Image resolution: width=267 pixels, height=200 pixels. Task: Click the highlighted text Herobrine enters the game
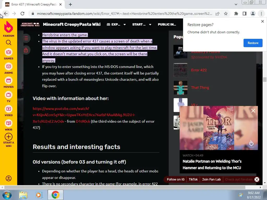65,35
